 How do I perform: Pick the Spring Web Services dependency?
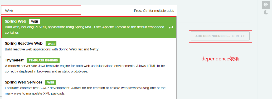coord(89,88)
